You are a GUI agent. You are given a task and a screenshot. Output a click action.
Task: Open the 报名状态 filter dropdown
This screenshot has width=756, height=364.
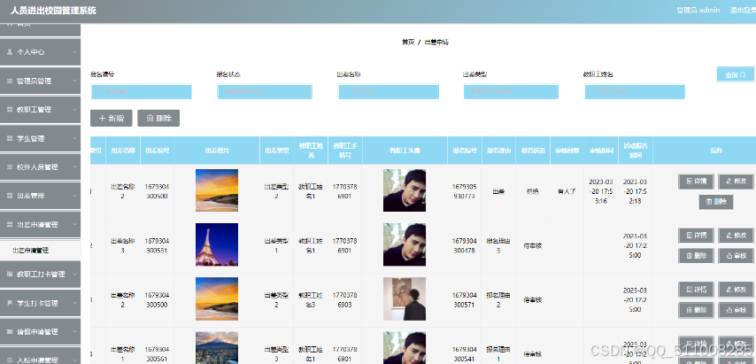click(x=265, y=91)
